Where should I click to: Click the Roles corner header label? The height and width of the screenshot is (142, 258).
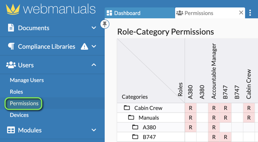[x=180, y=89]
